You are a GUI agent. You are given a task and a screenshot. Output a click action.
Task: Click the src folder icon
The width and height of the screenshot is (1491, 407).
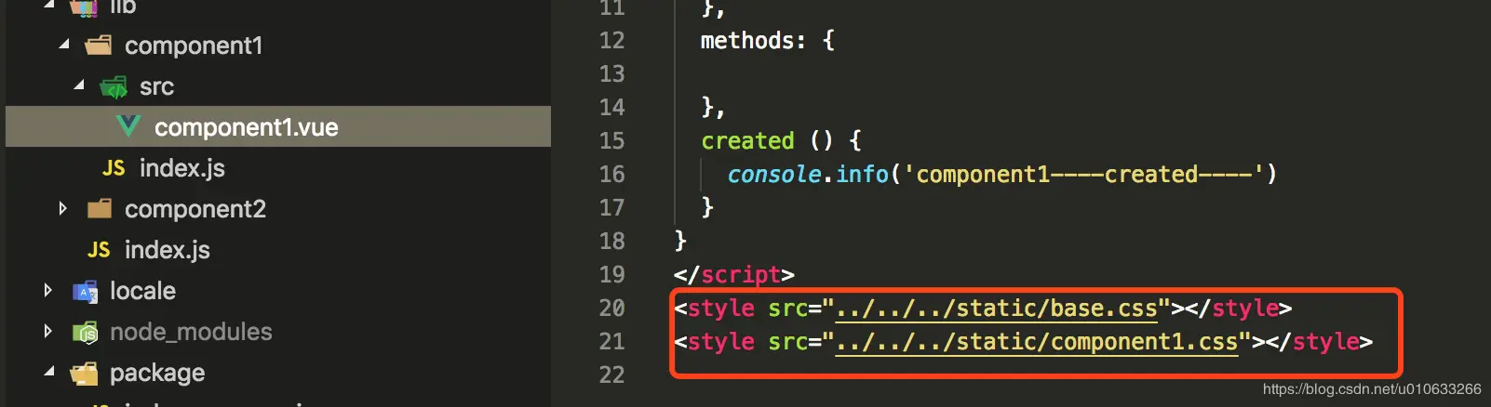coord(114,86)
